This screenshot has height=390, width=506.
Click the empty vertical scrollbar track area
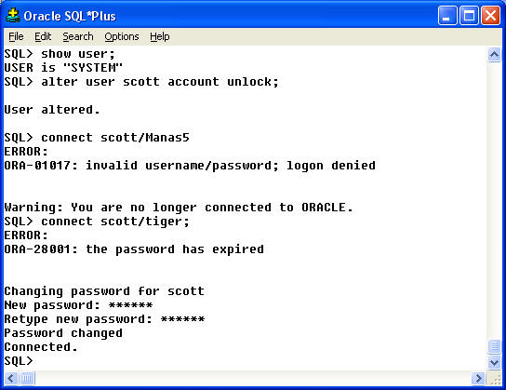pyautogui.click(x=494, y=200)
